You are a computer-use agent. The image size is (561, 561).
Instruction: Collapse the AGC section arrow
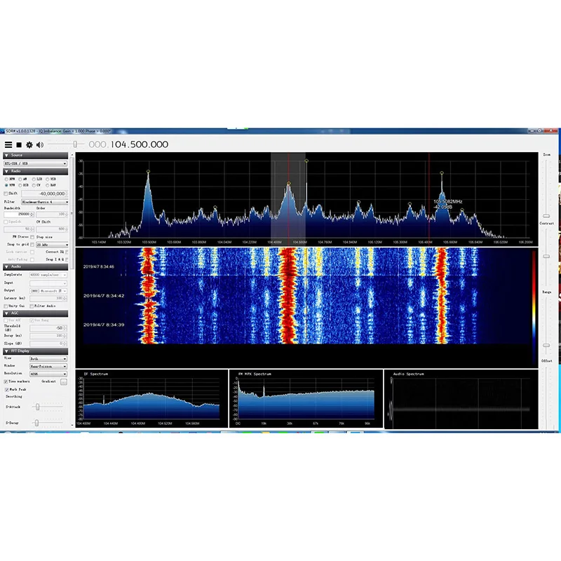(x=6, y=313)
